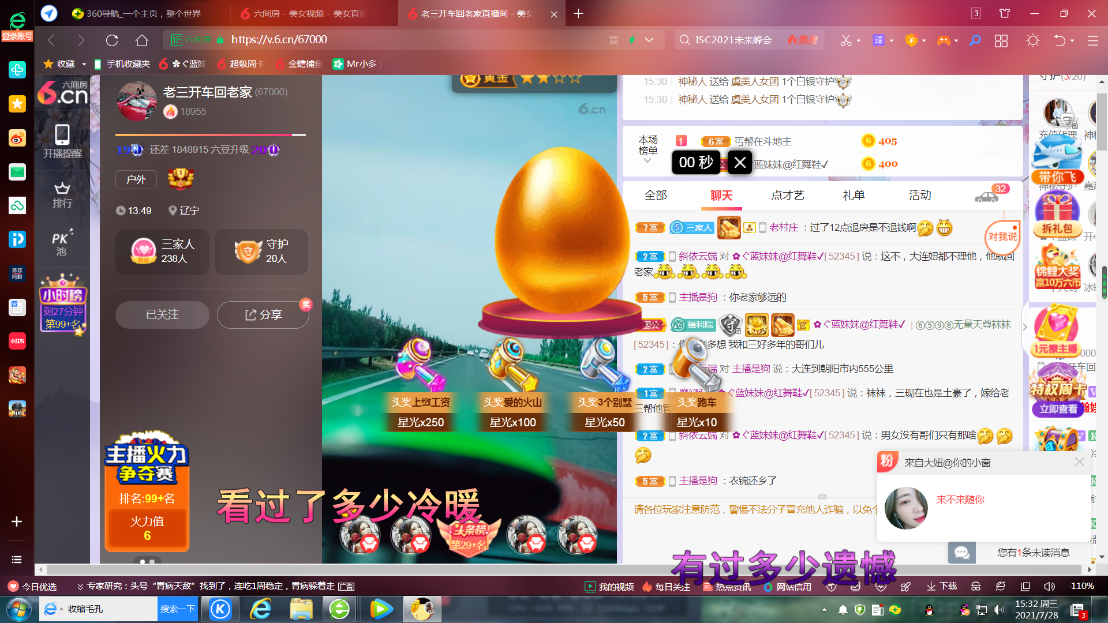Switch to 礼单 gift list tab
Viewport: 1108px width, 623px height.
point(854,196)
